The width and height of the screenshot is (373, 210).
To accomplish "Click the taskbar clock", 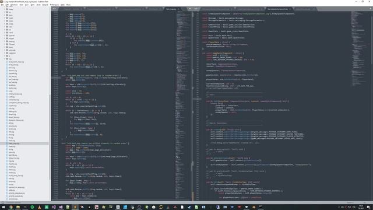I will pyautogui.click(x=361, y=207).
